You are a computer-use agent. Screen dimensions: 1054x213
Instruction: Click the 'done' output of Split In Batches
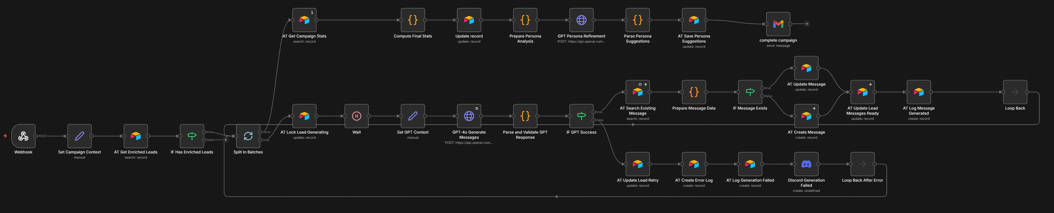tap(260, 132)
